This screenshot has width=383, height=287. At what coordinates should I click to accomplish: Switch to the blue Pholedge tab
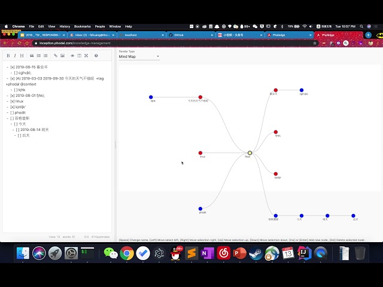click(x=290, y=35)
